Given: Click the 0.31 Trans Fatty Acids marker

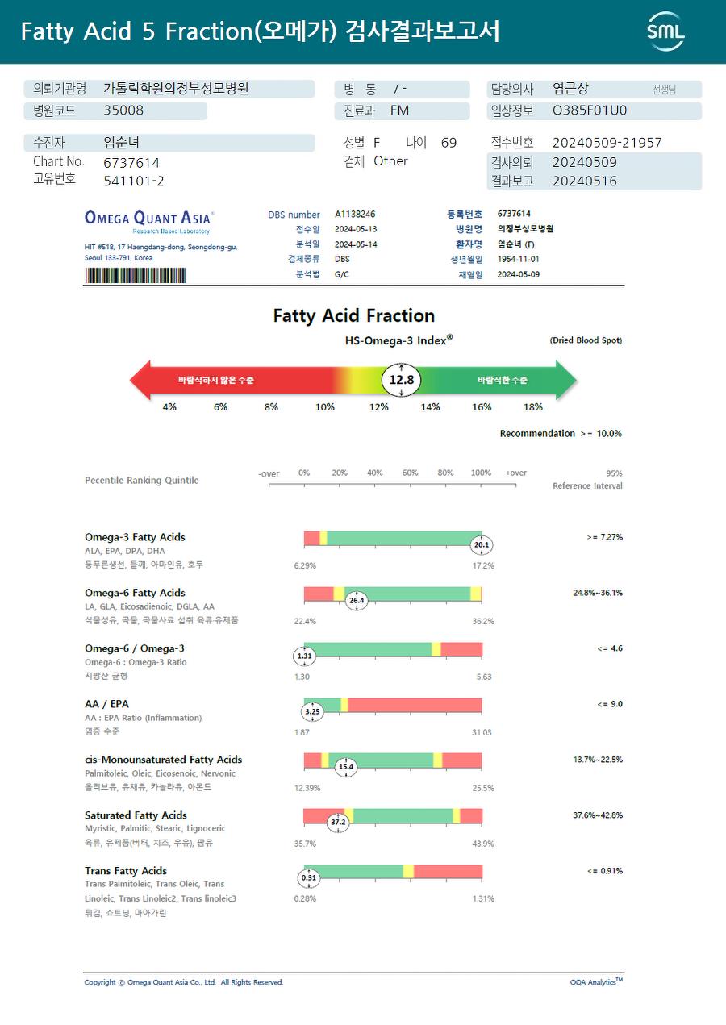Looking at the screenshot, I should click(309, 877).
